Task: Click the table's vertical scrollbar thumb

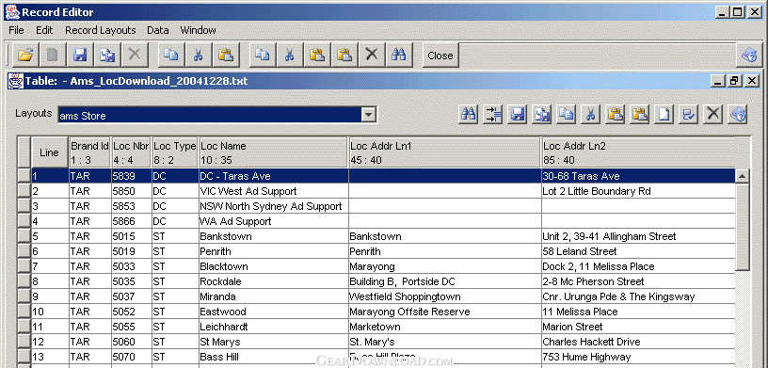Action: tap(743, 227)
